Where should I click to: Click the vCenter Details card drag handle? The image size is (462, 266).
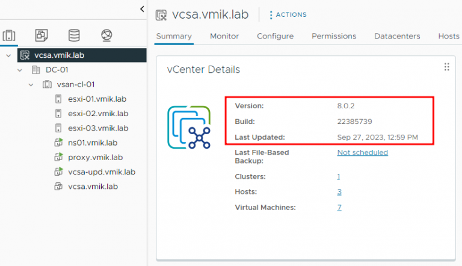pyautogui.click(x=447, y=67)
